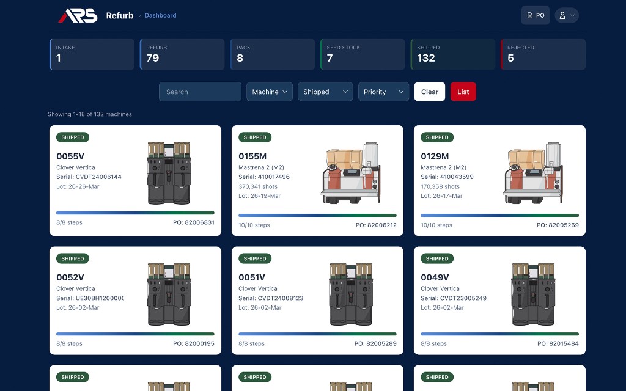The height and width of the screenshot is (391, 626).
Task: Expand the Shipped status dropdown
Action: pyautogui.click(x=325, y=92)
